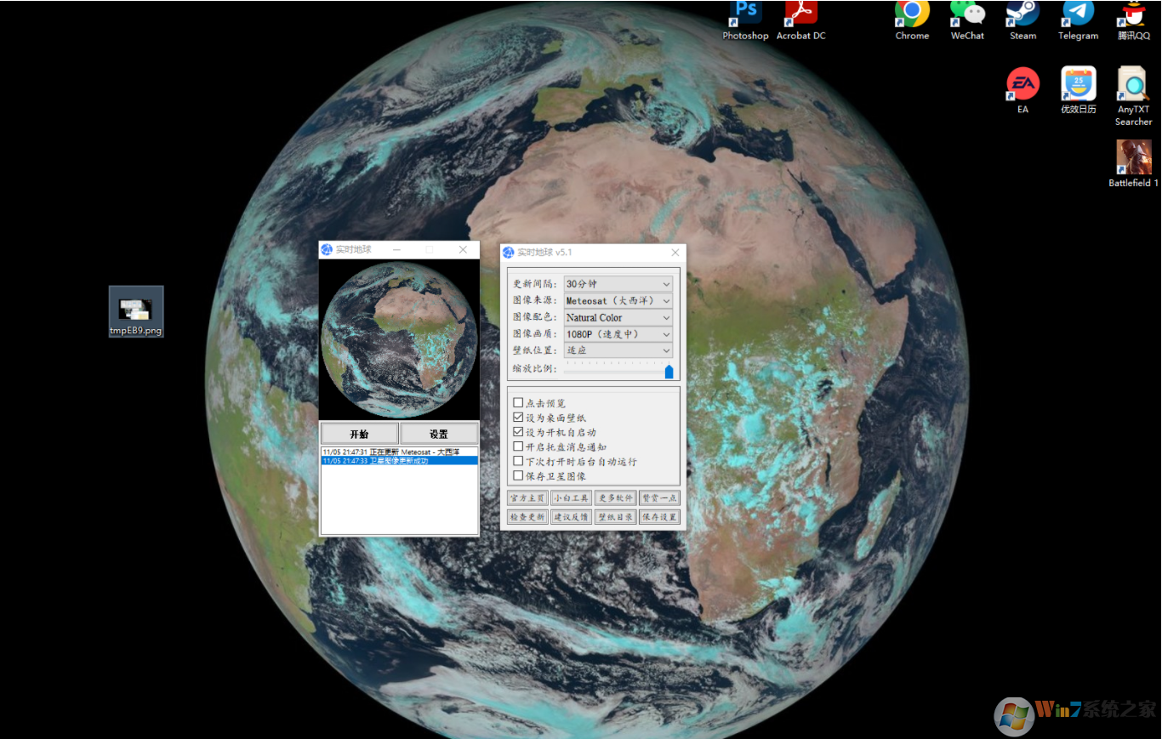Viewport: 1162px width, 739px height.
Task: Enable 开启托盘消息通知 option
Action: point(517,446)
